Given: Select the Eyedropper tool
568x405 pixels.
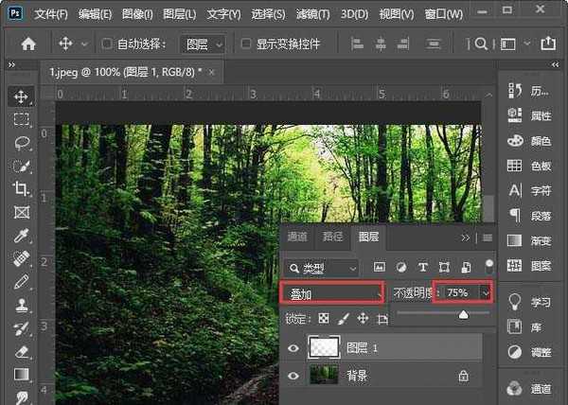Looking at the screenshot, I should [x=21, y=235].
